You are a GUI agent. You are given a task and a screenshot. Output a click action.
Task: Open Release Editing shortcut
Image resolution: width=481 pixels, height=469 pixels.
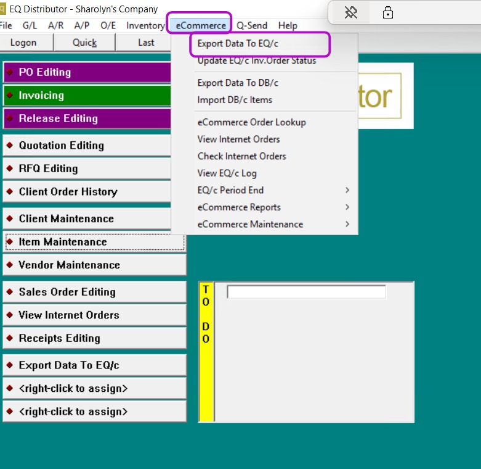pyautogui.click(x=87, y=118)
